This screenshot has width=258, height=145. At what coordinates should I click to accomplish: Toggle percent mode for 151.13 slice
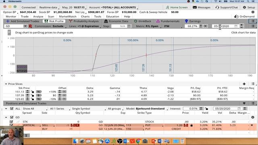click(x=39, y=91)
